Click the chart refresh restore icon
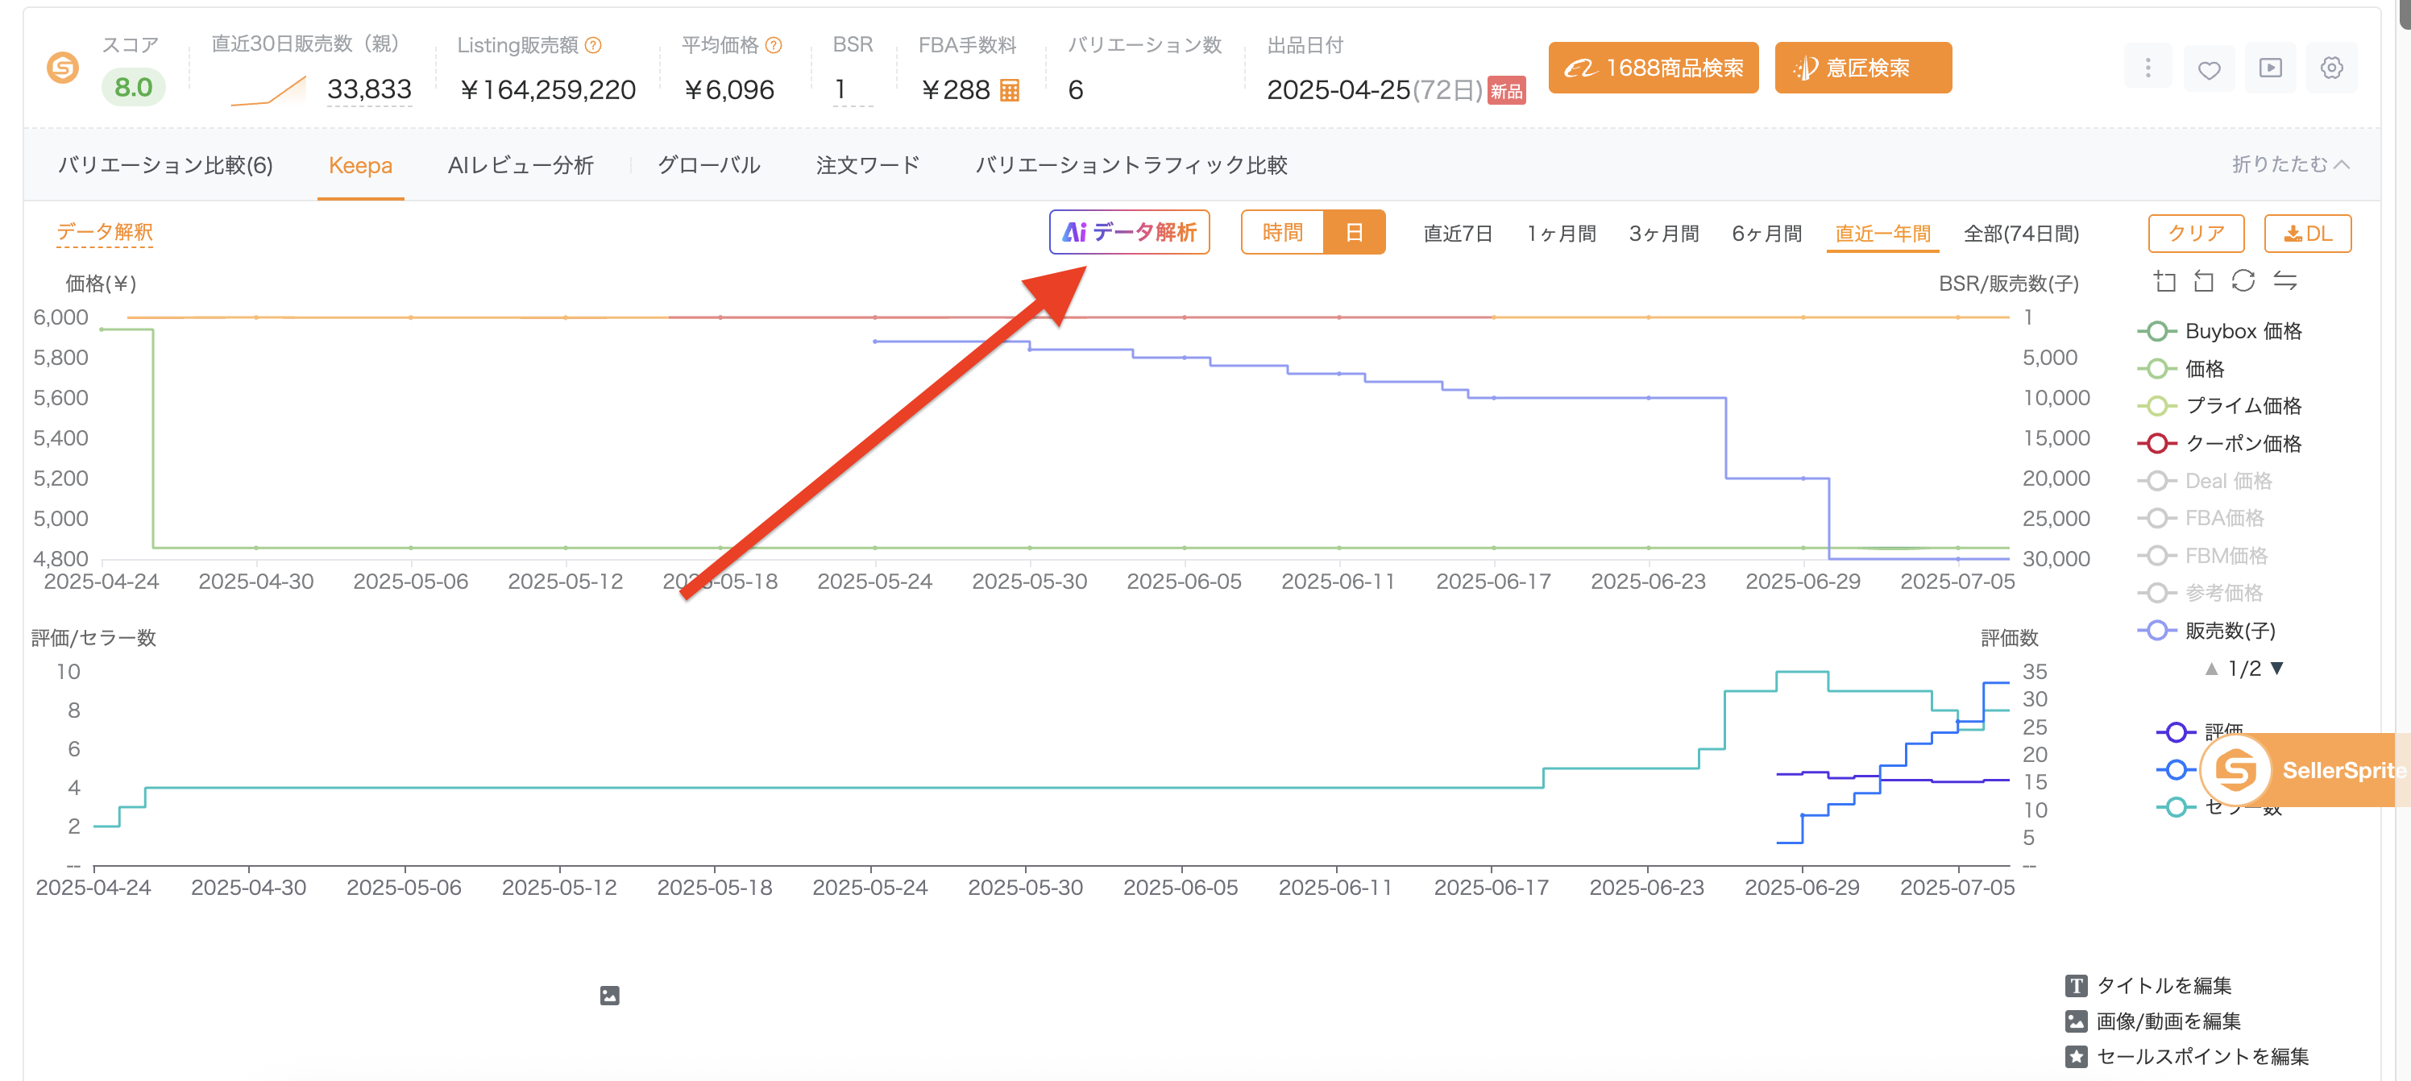The image size is (2411, 1081). coord(2243,281)
